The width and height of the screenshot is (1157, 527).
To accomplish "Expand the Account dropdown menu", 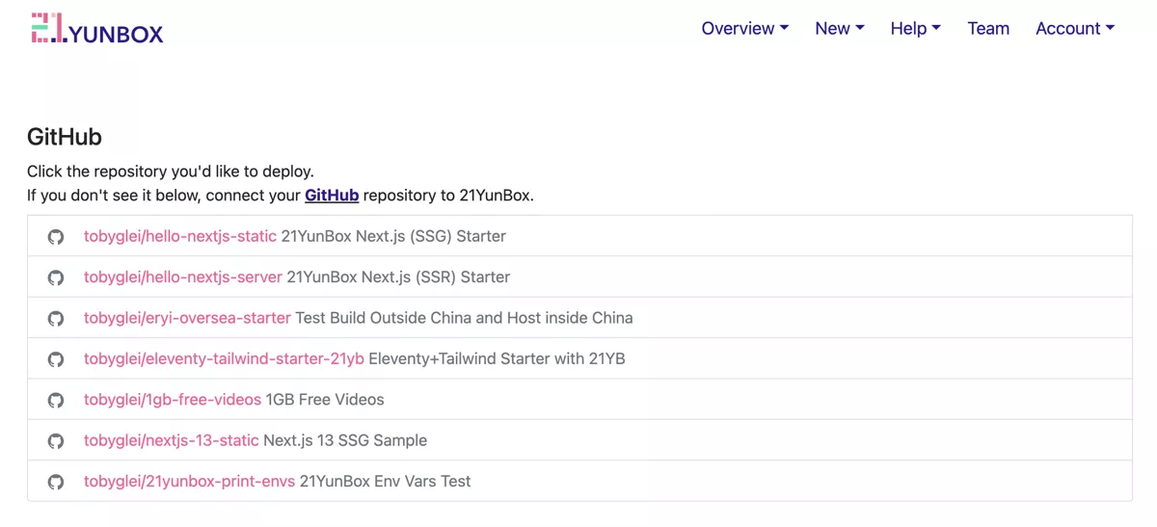I will tap(1075, 29).
